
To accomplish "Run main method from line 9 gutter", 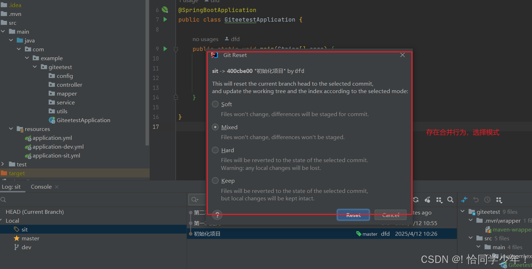I will click(x=165, y=48).
